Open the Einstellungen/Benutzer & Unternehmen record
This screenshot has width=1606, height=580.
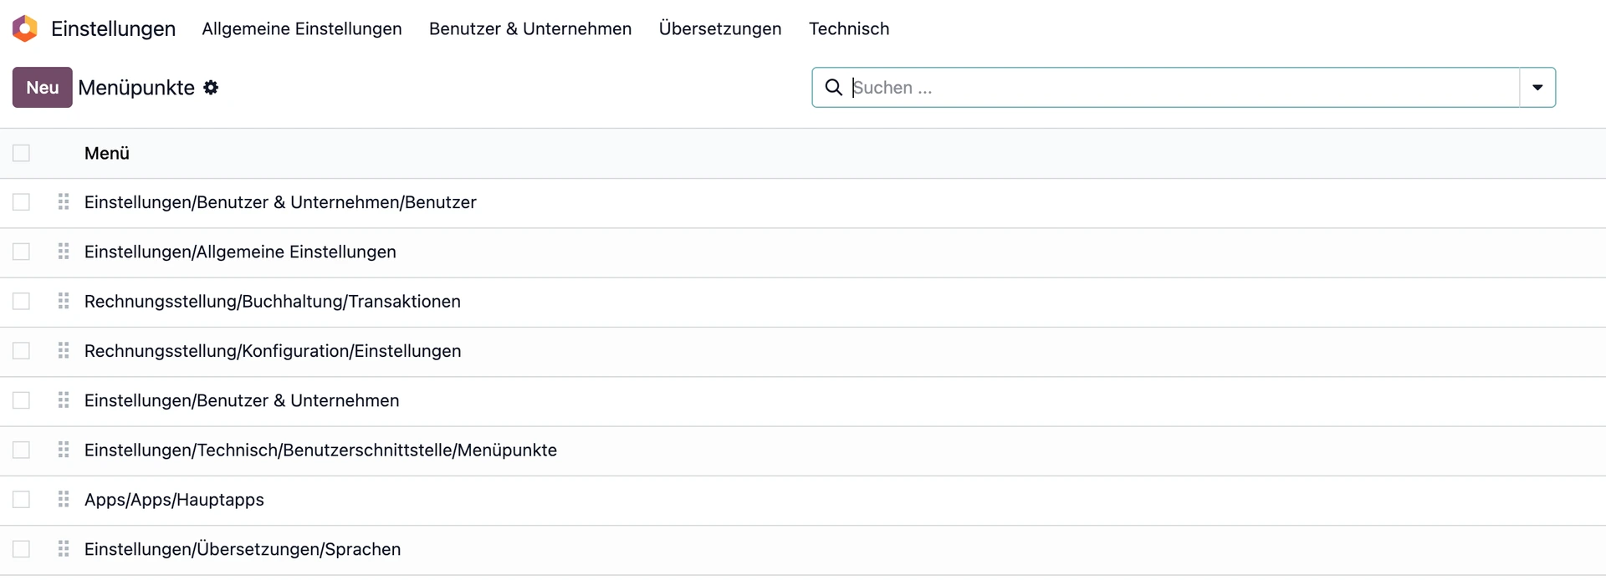(x=242, y=400)
